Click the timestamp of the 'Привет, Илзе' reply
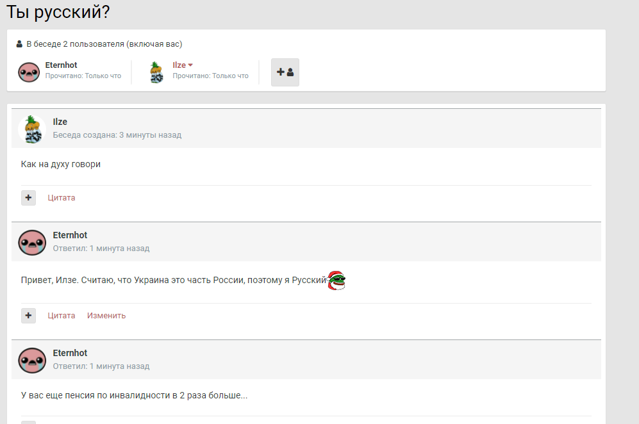 pyautogui.click(x=101, y=249)
